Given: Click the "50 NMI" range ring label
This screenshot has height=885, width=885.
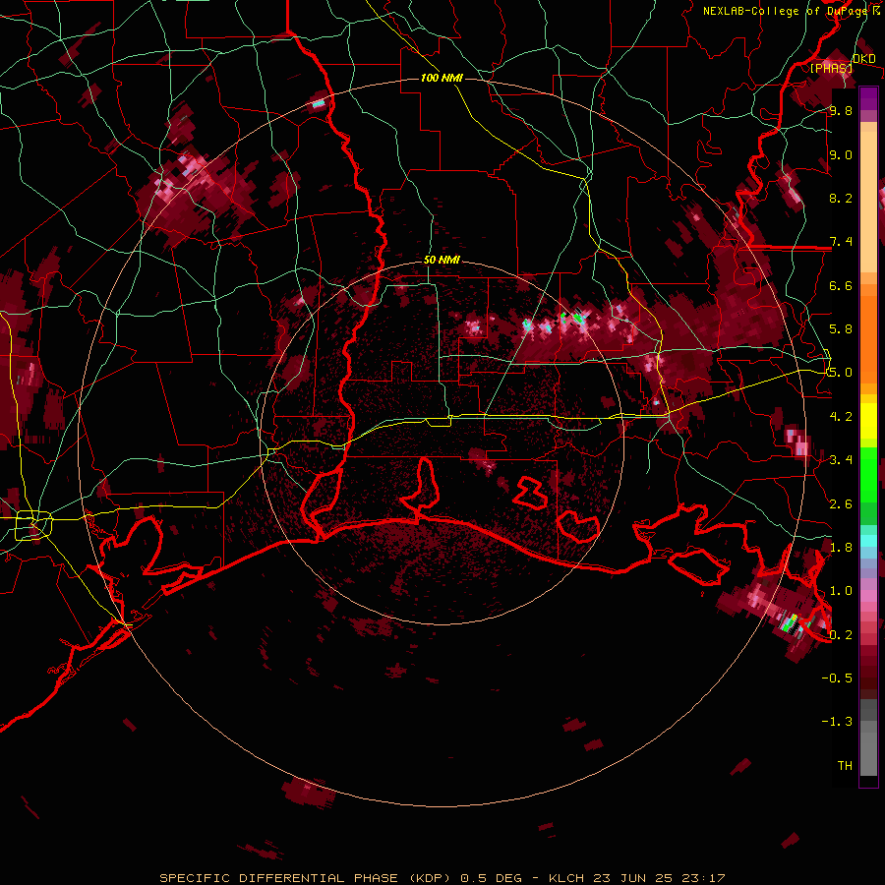Looking at the screenshot, I should (442, 260).
